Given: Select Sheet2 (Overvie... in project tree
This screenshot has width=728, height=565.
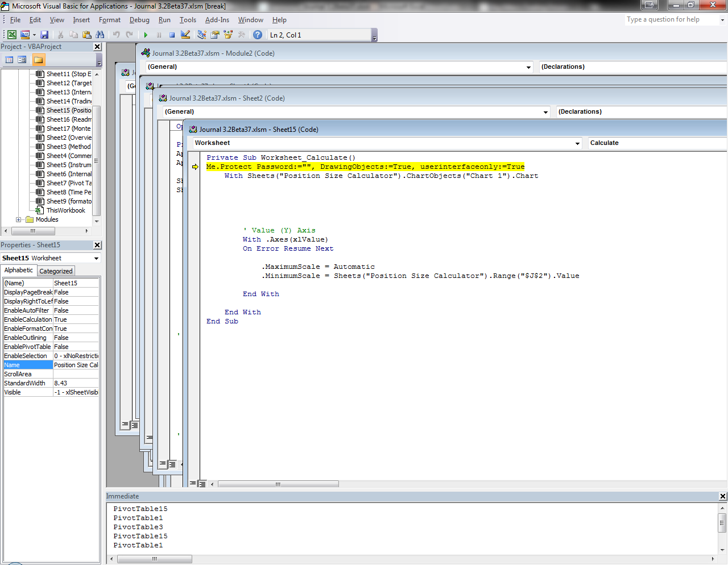Looking at the screenshot, I should coord(68,138).
